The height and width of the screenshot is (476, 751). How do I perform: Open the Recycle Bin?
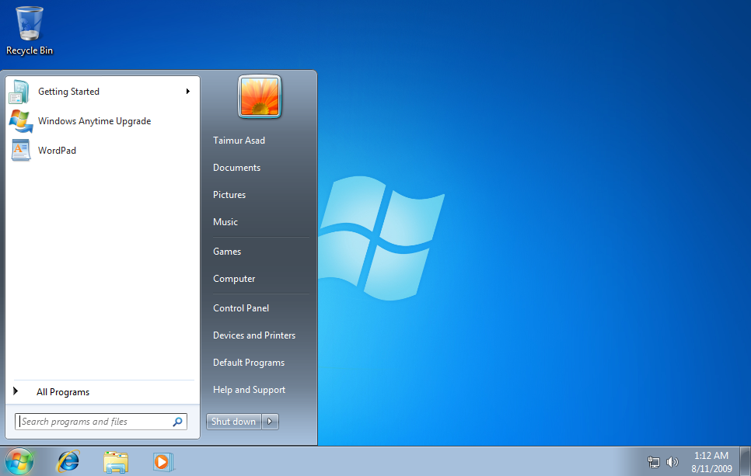point(29,23)
